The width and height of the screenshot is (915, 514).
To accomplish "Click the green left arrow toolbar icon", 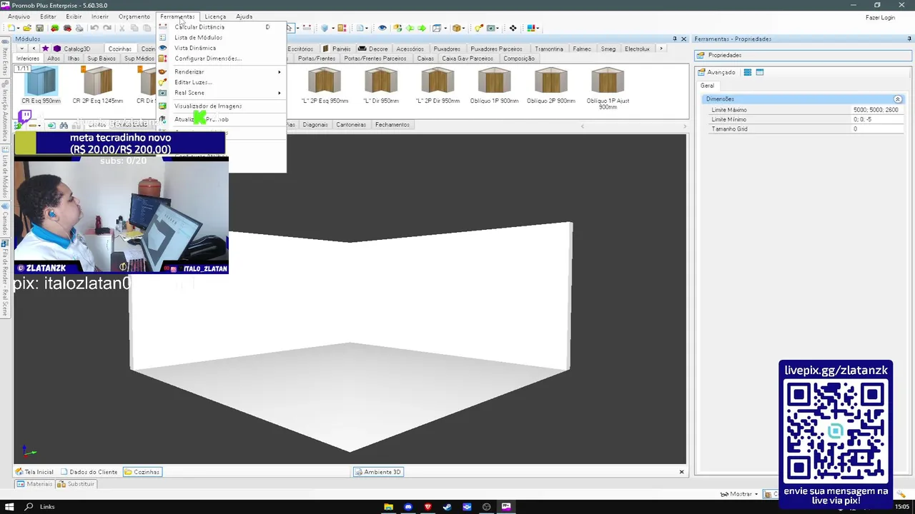I will (x=410, y=29).
